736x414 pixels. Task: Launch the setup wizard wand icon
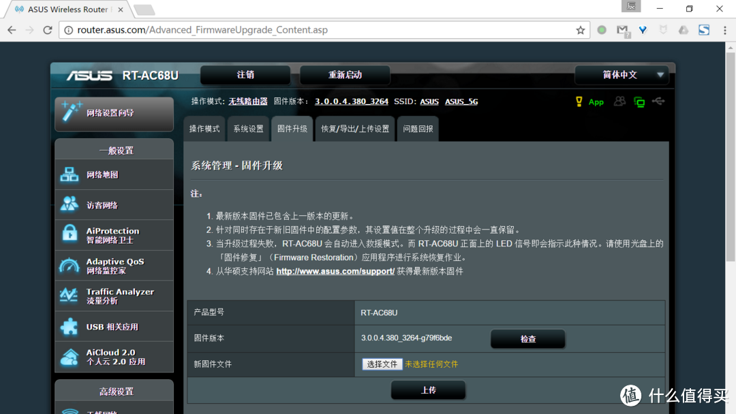(72, 112)
